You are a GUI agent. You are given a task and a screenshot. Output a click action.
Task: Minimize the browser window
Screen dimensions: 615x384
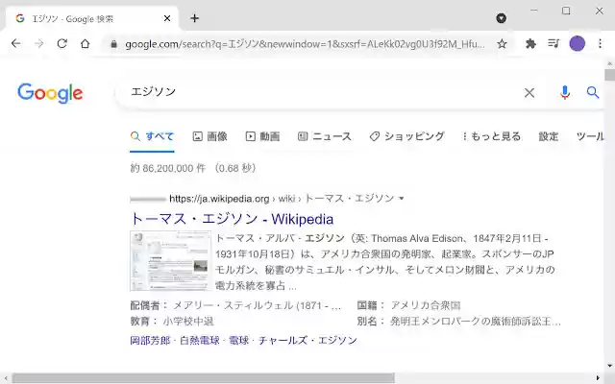(x=533, y=11)
